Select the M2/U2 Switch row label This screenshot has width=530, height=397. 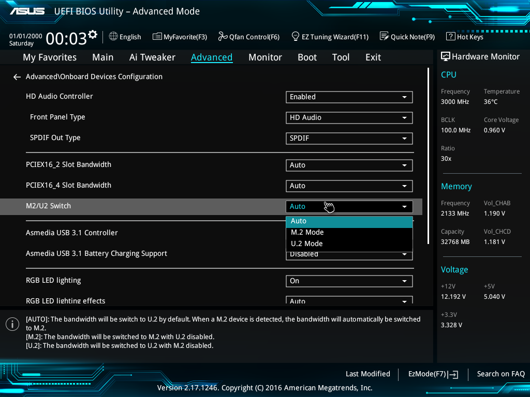pos(48,206)
